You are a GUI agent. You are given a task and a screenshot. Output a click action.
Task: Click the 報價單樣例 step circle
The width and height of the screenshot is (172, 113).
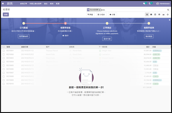click(x=149, y=23)
